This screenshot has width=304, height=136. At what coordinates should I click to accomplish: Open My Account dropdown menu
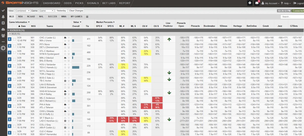click(270, 3)
